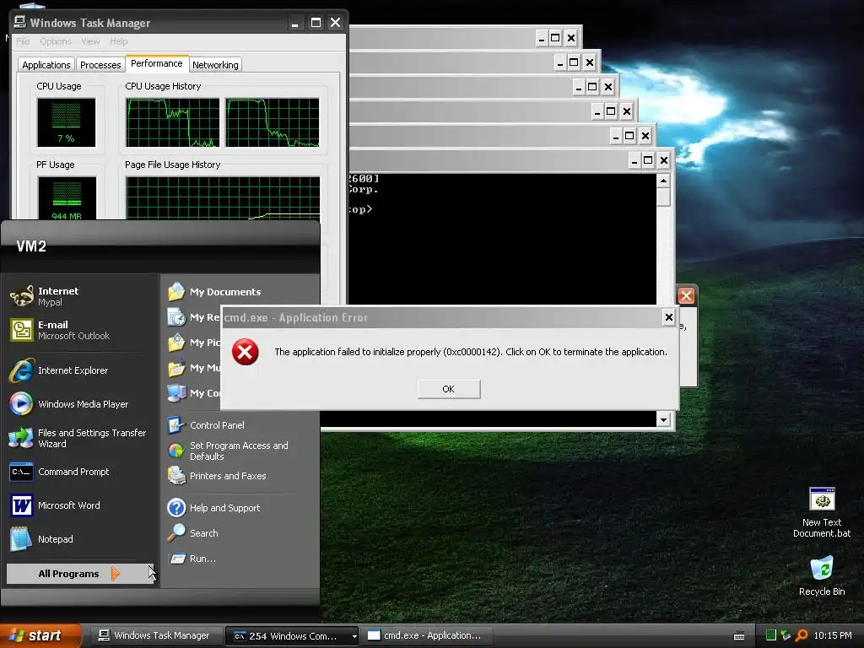864x648 pixels.
Task: Click the Page File Usage History graph
Action: coord(223,197)
